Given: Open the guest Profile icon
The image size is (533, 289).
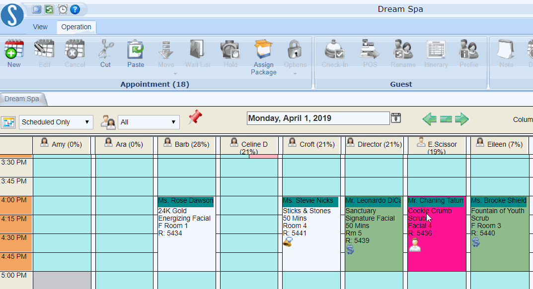Looking at the screenshot, I should click(x=469, y=50).
